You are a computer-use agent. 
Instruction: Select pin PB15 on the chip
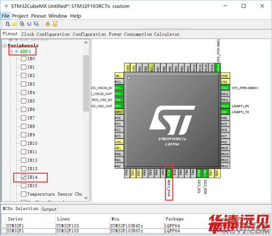[225, 148]
